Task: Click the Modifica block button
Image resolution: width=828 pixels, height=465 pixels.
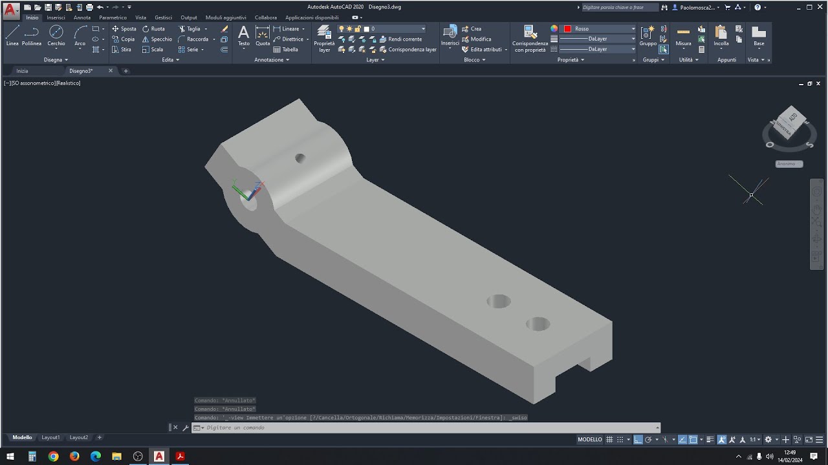Action: click(x=476, y=39)
